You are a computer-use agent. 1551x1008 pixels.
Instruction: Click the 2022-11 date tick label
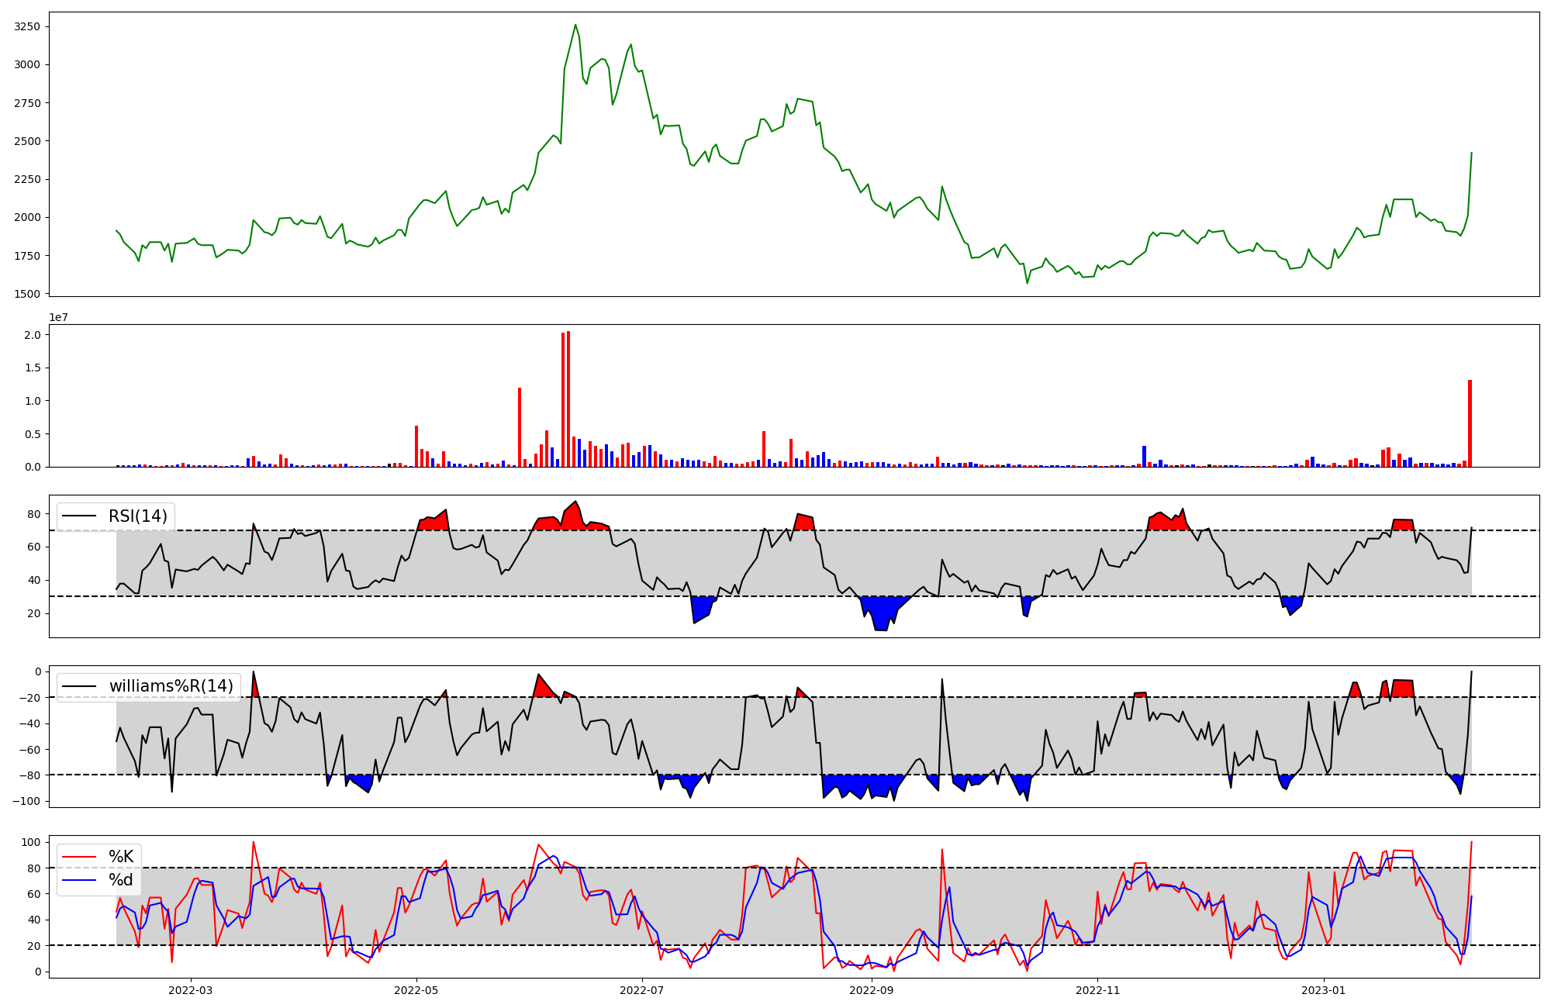pos(1098,990)
